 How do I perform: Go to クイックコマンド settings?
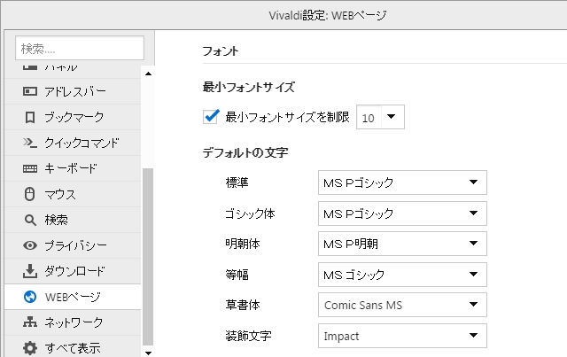coord(73,143)
